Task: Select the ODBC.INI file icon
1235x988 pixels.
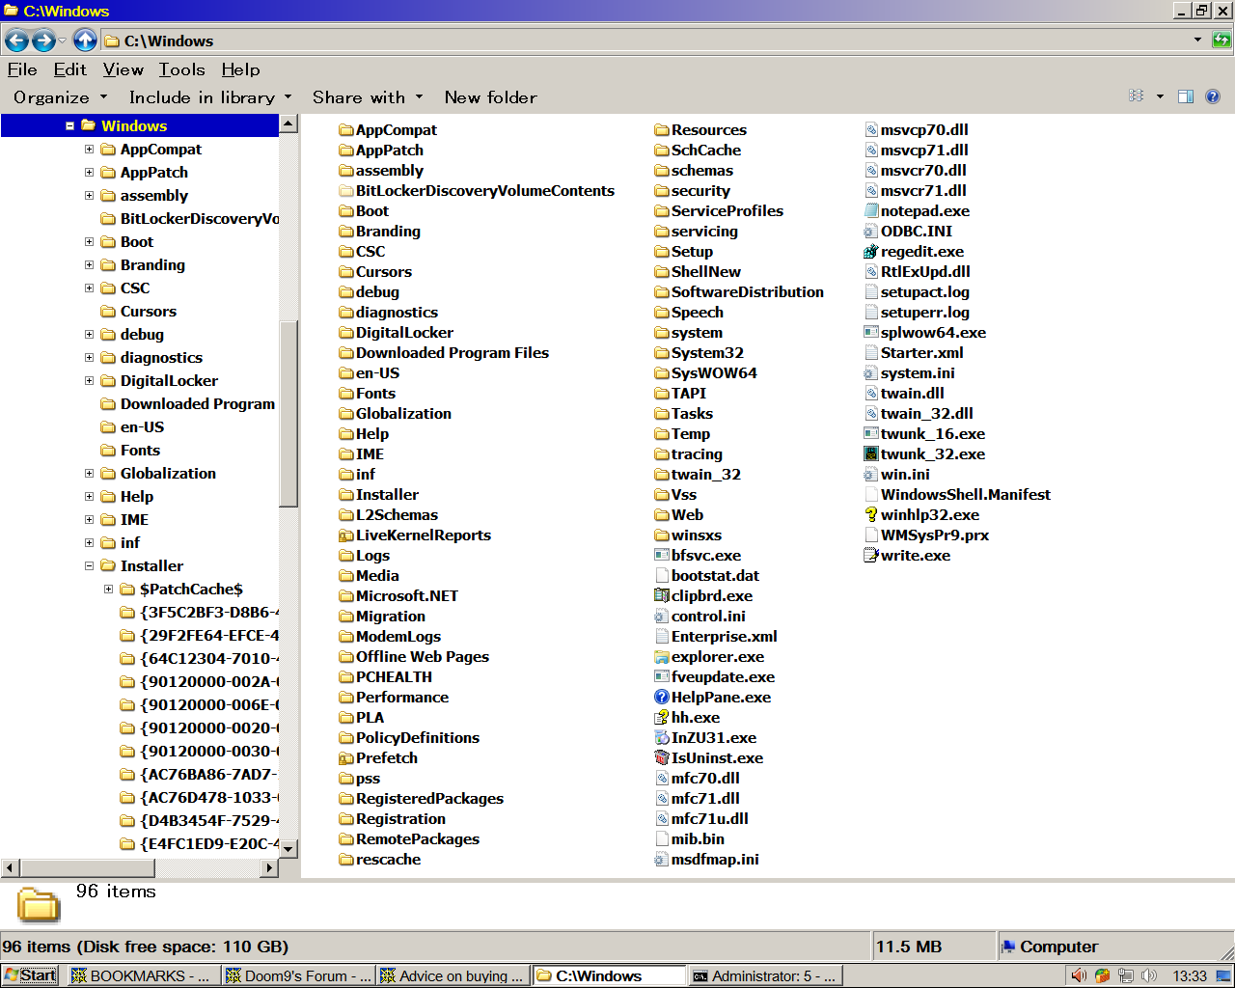Action: [x=871, y=232]
